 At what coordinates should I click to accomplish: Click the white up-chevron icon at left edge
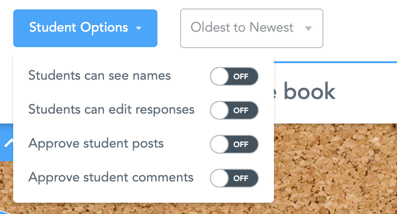click(8, 142)
